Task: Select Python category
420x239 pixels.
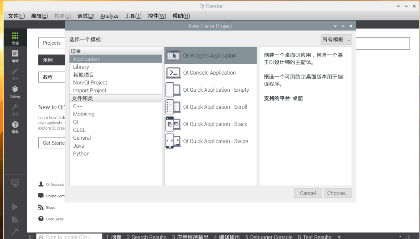Action: 116,153
